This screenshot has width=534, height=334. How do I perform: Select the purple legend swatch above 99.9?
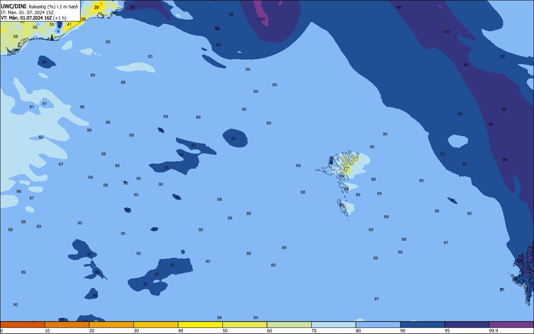click(511, 324)
